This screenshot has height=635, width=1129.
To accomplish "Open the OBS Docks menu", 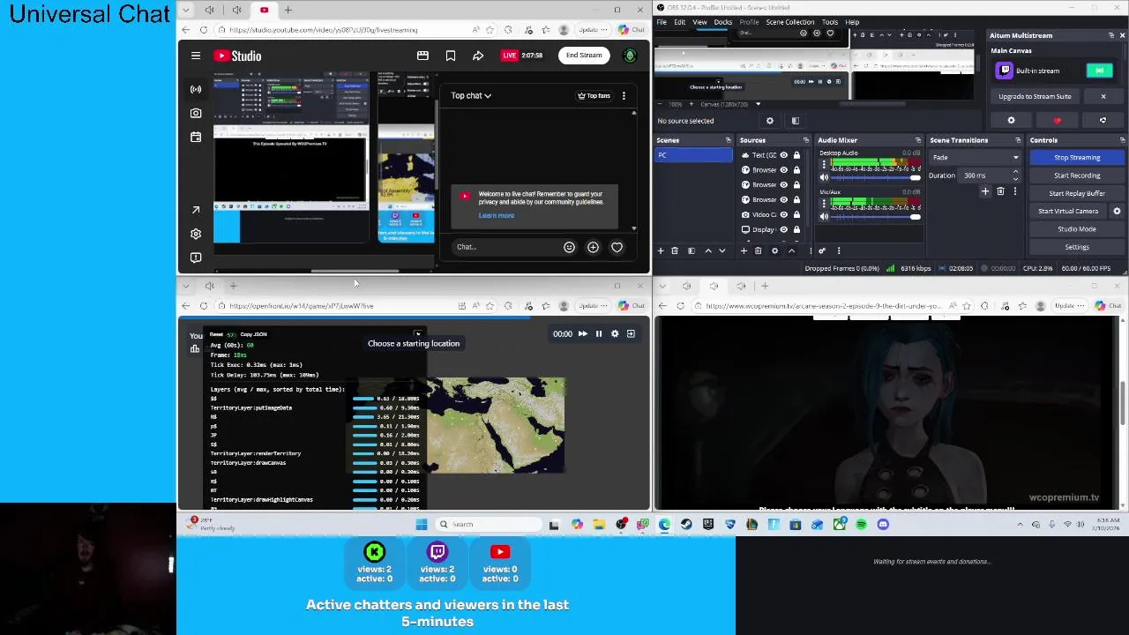I will [x=722, y=22].
